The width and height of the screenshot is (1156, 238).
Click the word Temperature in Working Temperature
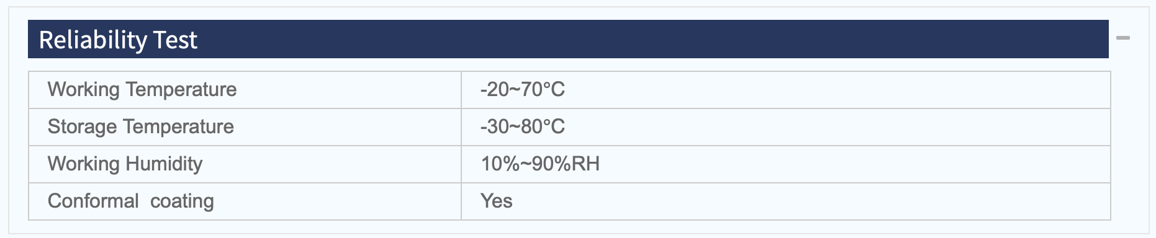[181, 90]
